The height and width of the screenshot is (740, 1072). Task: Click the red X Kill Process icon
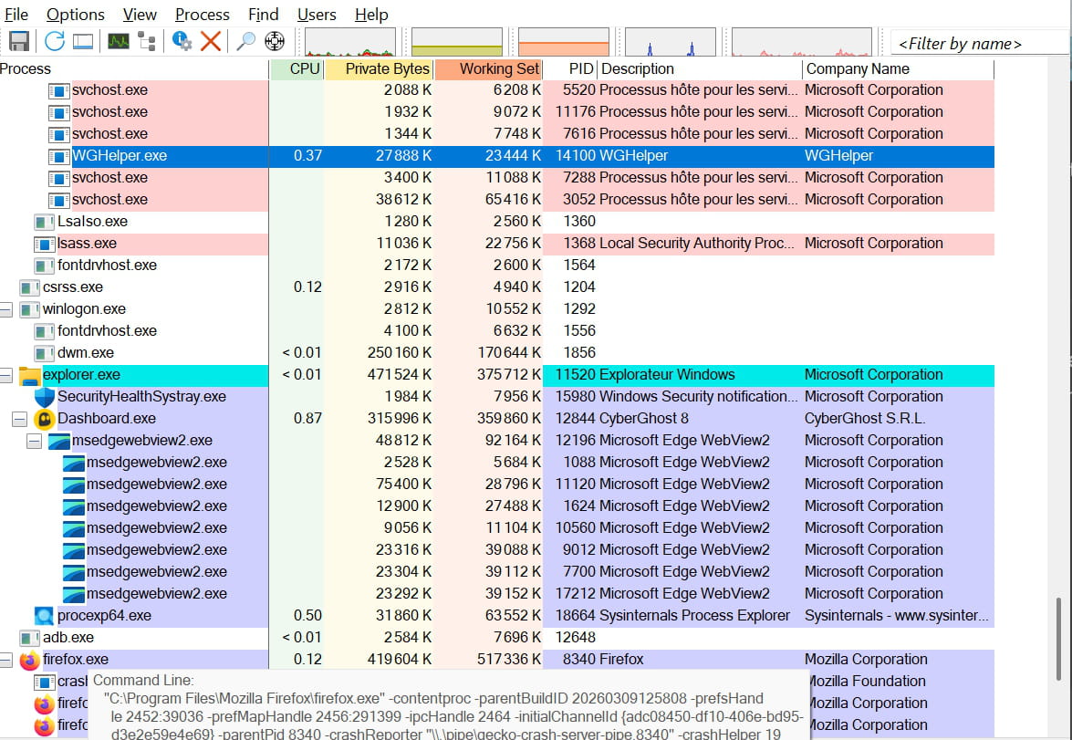point(211,41)
